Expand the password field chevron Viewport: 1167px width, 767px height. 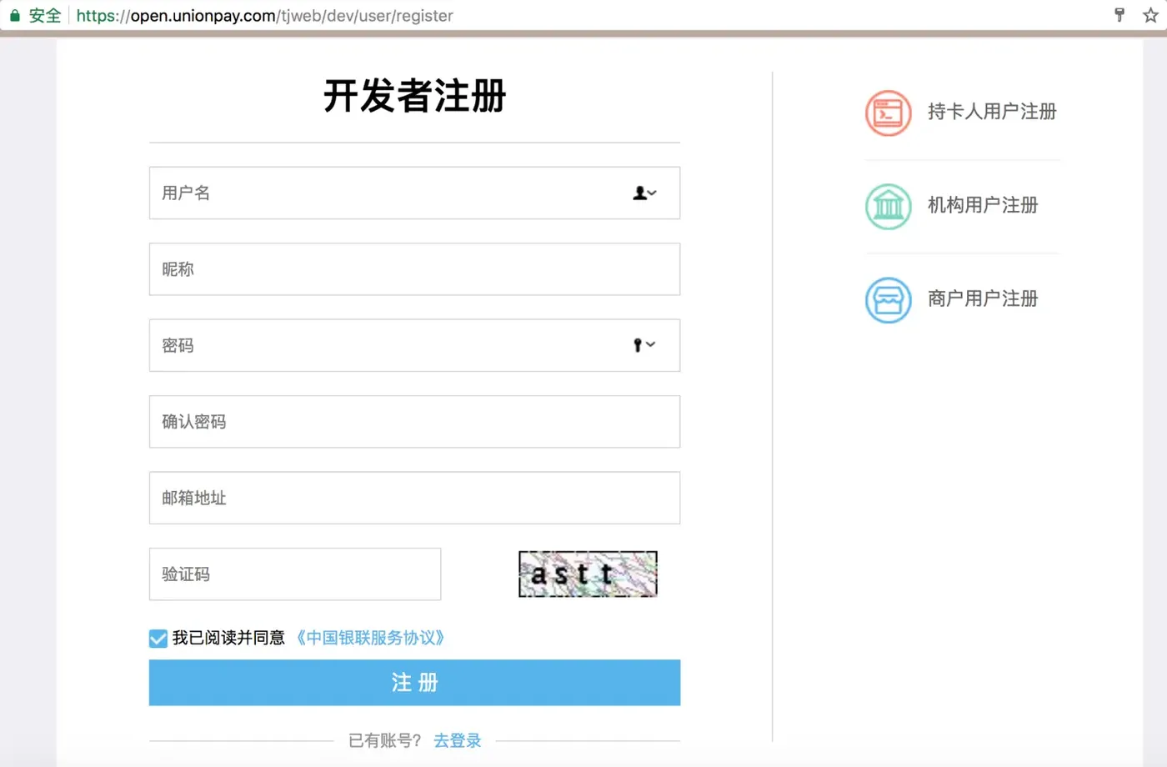click(x=653, y=345)
